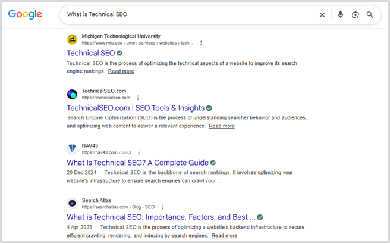Click the www.mtu.edu breadcrumb URL

point(137,43)
